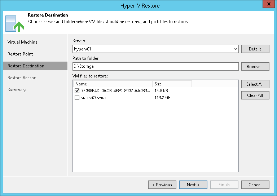Close the Hyper-V Restore dialog
This screenshot has height=196, width=277.
coord(268,5)
